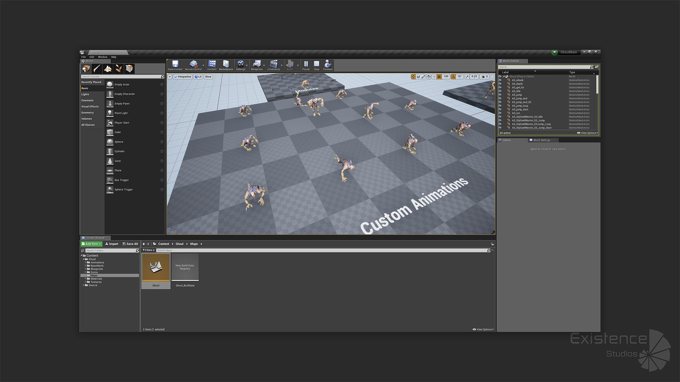Open the viewport options dropdown arrow
The image size is (680, 382).
pos(170,77)
